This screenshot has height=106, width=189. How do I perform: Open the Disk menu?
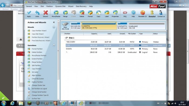point(42,6)
